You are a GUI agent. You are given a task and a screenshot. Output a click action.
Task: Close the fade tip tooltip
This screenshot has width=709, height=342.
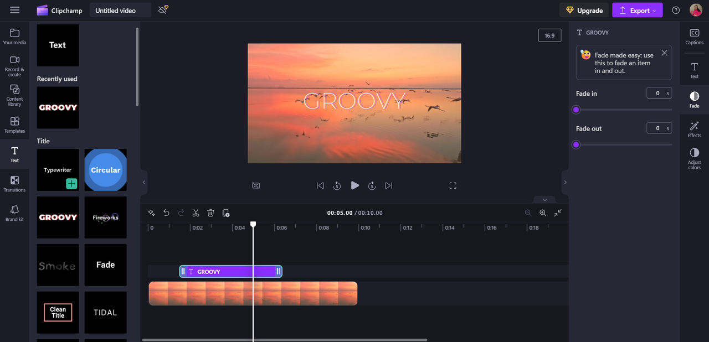664,53
